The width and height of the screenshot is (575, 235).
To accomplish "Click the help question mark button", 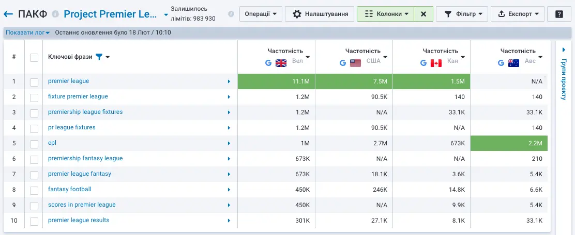I will pos(559,14).
